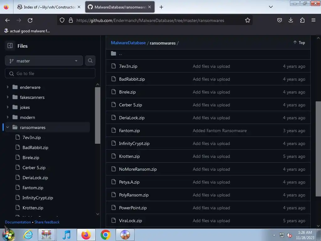Open BadRabbit.zip in the main file list
This screenshot has height=241, width=321.
(132, 79)
